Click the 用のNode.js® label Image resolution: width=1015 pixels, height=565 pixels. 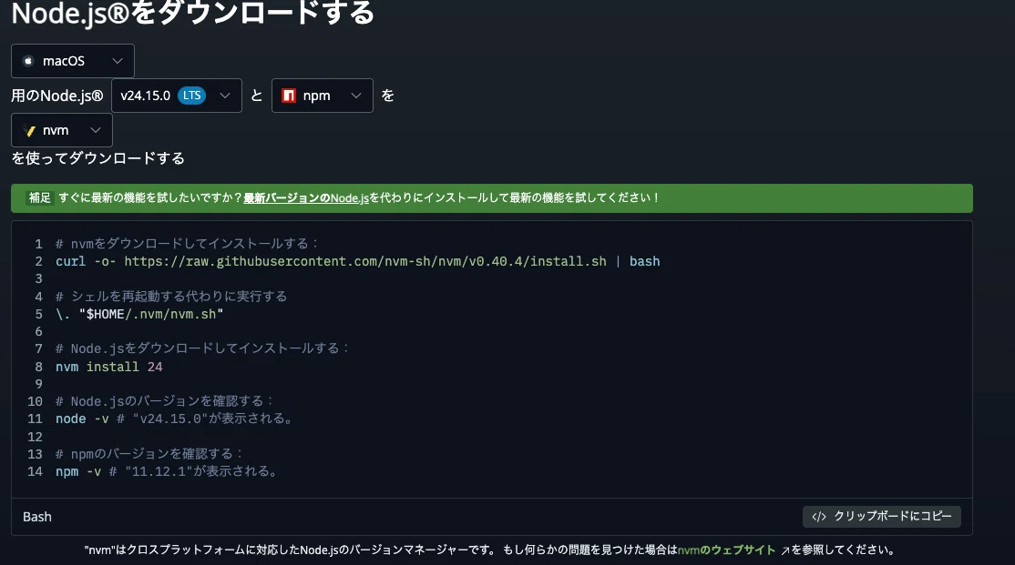tap(57, 96)
